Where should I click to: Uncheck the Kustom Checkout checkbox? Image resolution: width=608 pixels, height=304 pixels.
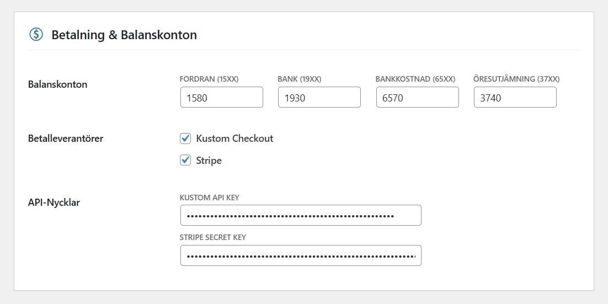186,138
